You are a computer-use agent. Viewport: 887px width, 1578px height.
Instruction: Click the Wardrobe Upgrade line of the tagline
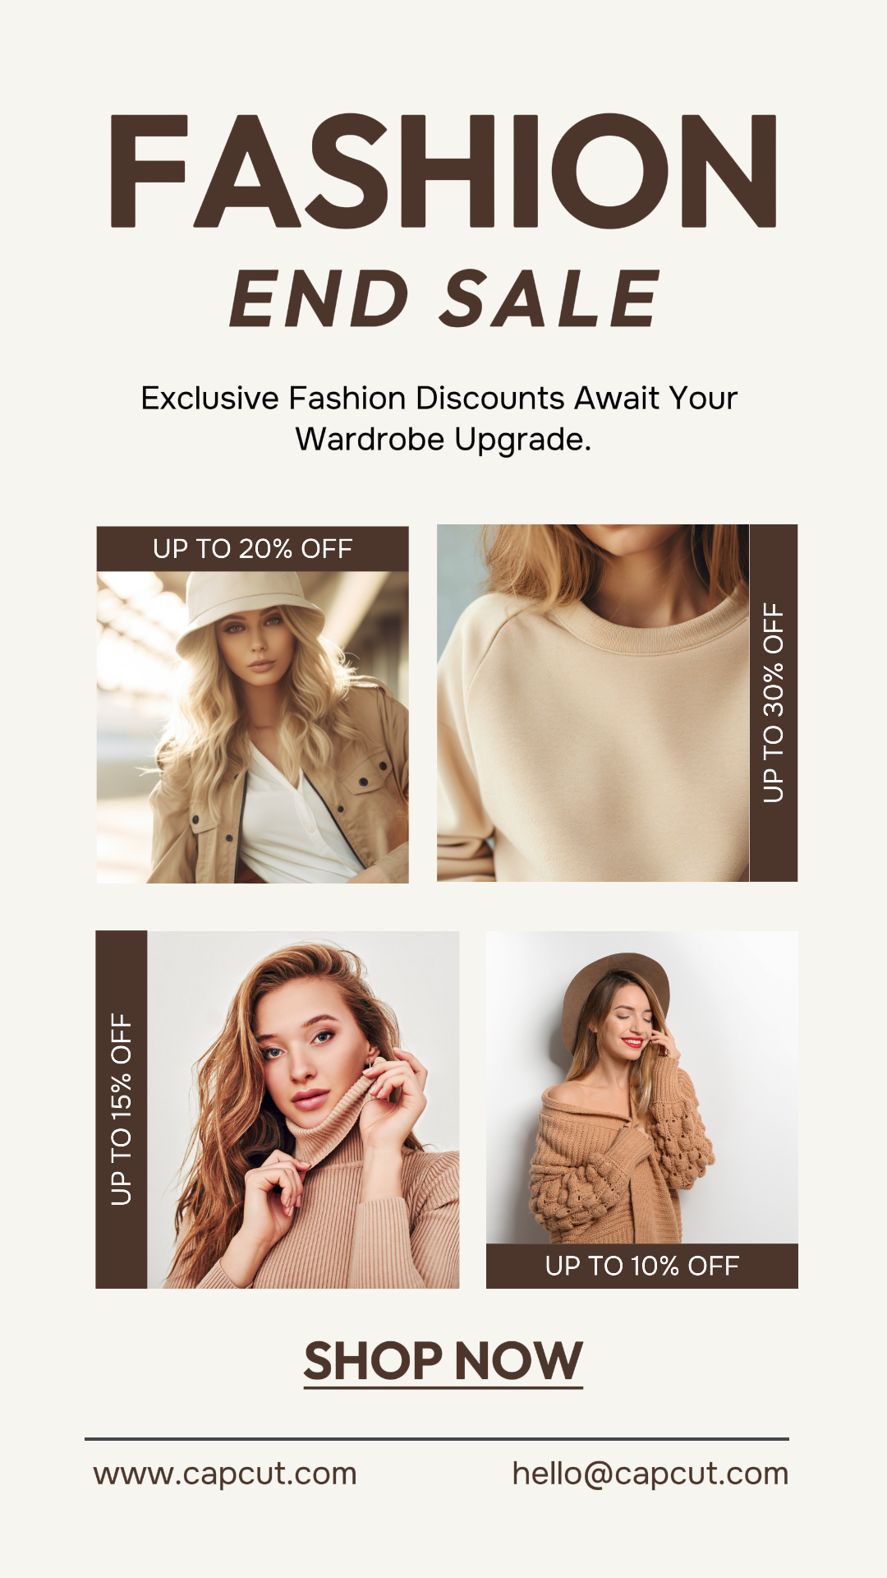[x=443, y=440]
